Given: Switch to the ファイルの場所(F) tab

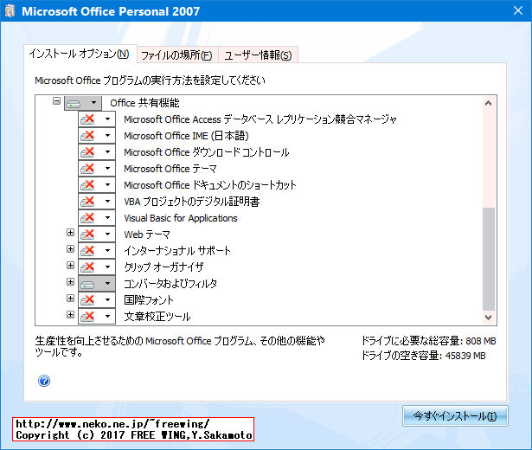Looking at the screenshot, I should tap(177, 55).
